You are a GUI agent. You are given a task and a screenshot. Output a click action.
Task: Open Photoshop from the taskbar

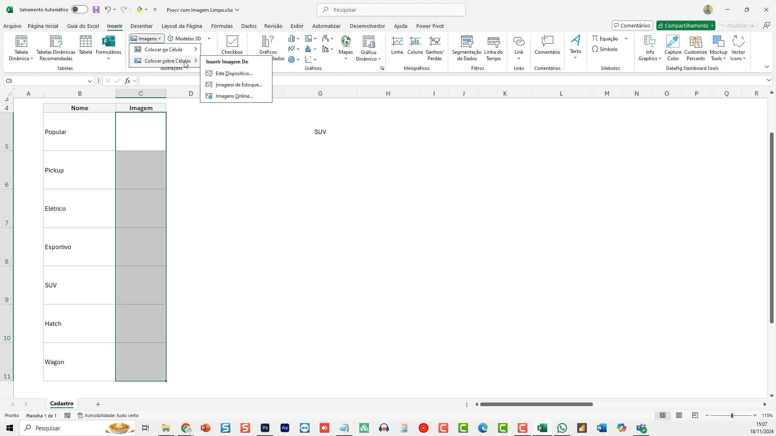[265, 428]
